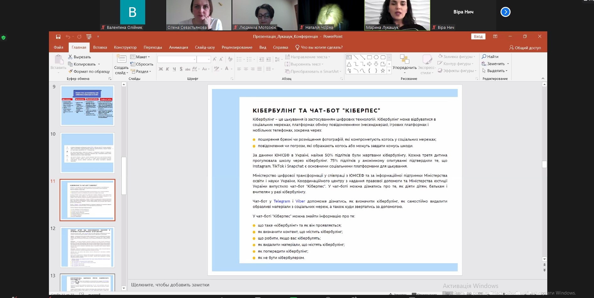Toggle align text left
This screenshot has width=594, height=298.
click(239, 69)
